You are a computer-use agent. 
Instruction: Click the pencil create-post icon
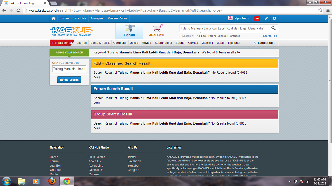coord(266,18)
